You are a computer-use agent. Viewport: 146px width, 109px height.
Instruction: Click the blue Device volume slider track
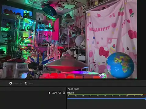[x=106, y=98]
